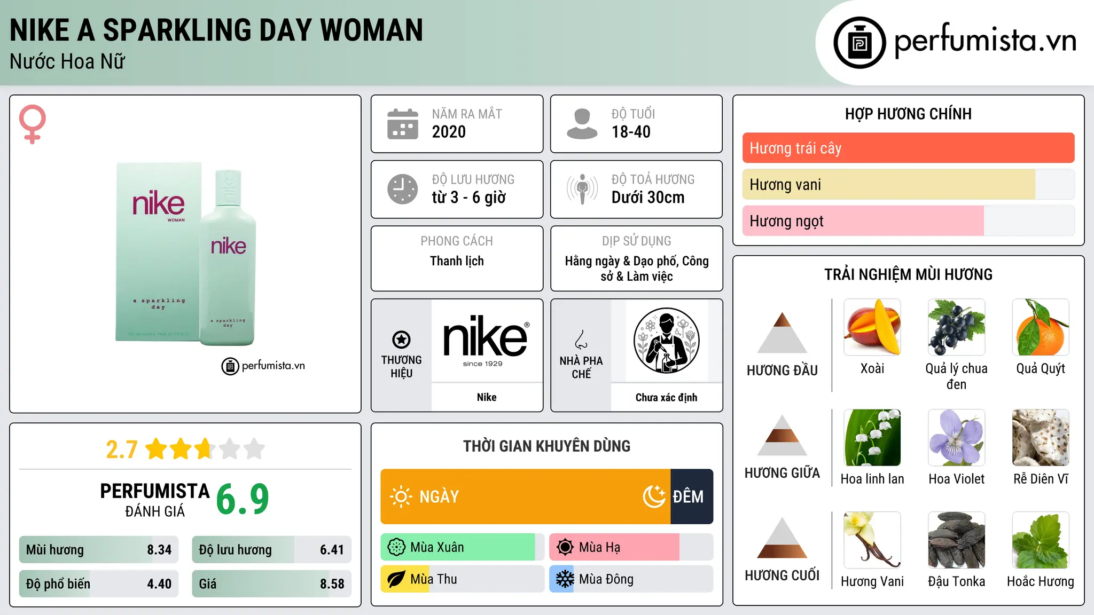Click the flower icon for Mùa Xuân
The width and height of the screenshot is (1094, 615).
tap(396, 547)
